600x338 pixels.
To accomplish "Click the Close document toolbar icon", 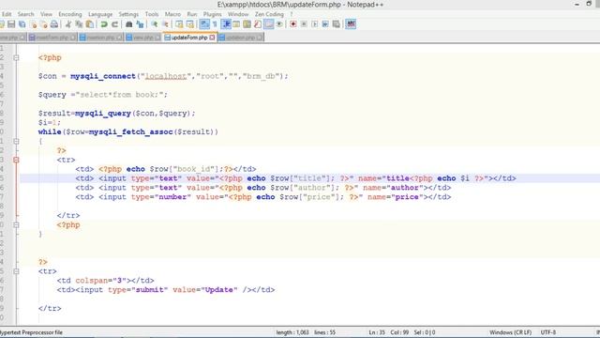I will 34,24.
